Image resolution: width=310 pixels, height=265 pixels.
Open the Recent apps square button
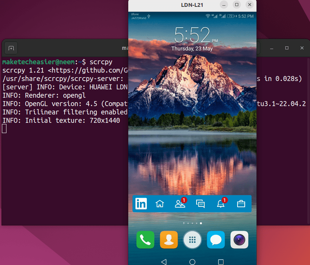pos(220,261)
